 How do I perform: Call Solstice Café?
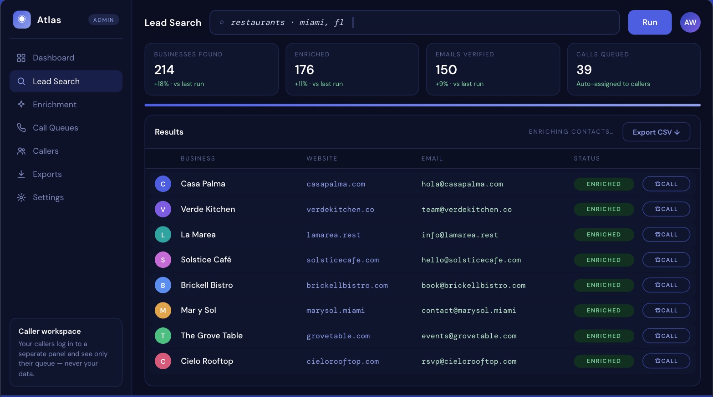pyautogui.click(x=666, y=260)
